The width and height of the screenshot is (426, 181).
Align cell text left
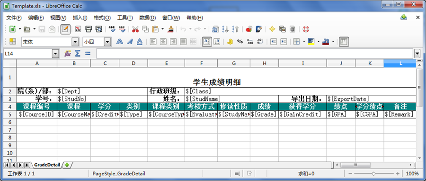coord(153,42)
